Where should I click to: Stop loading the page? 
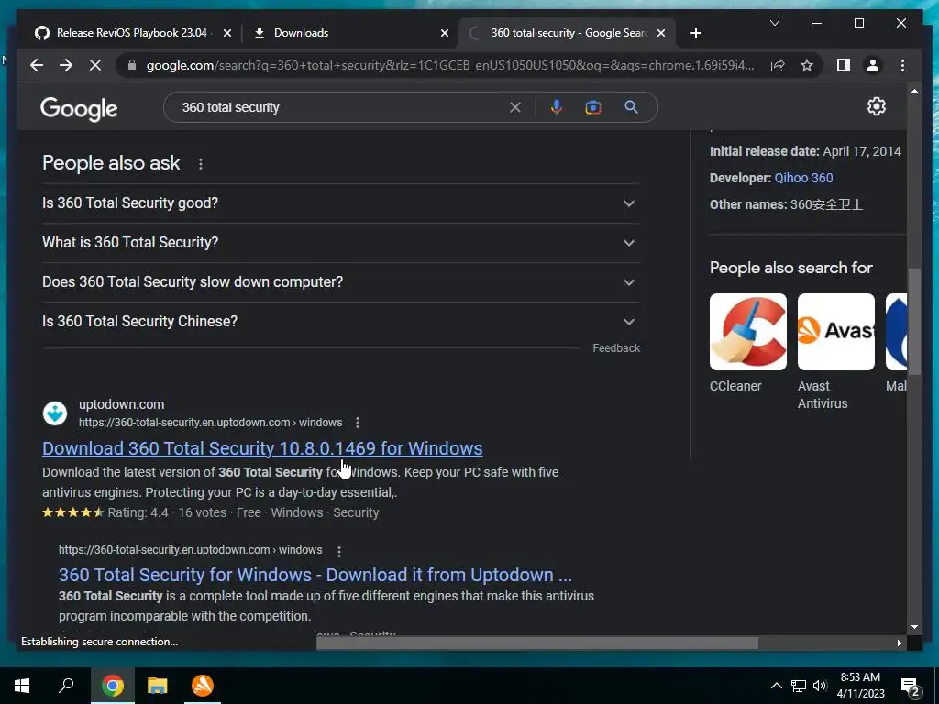tap(95, 65)
